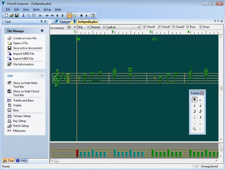
Task: Activate the T1 track toolbar button
Action: pos(69,15)
